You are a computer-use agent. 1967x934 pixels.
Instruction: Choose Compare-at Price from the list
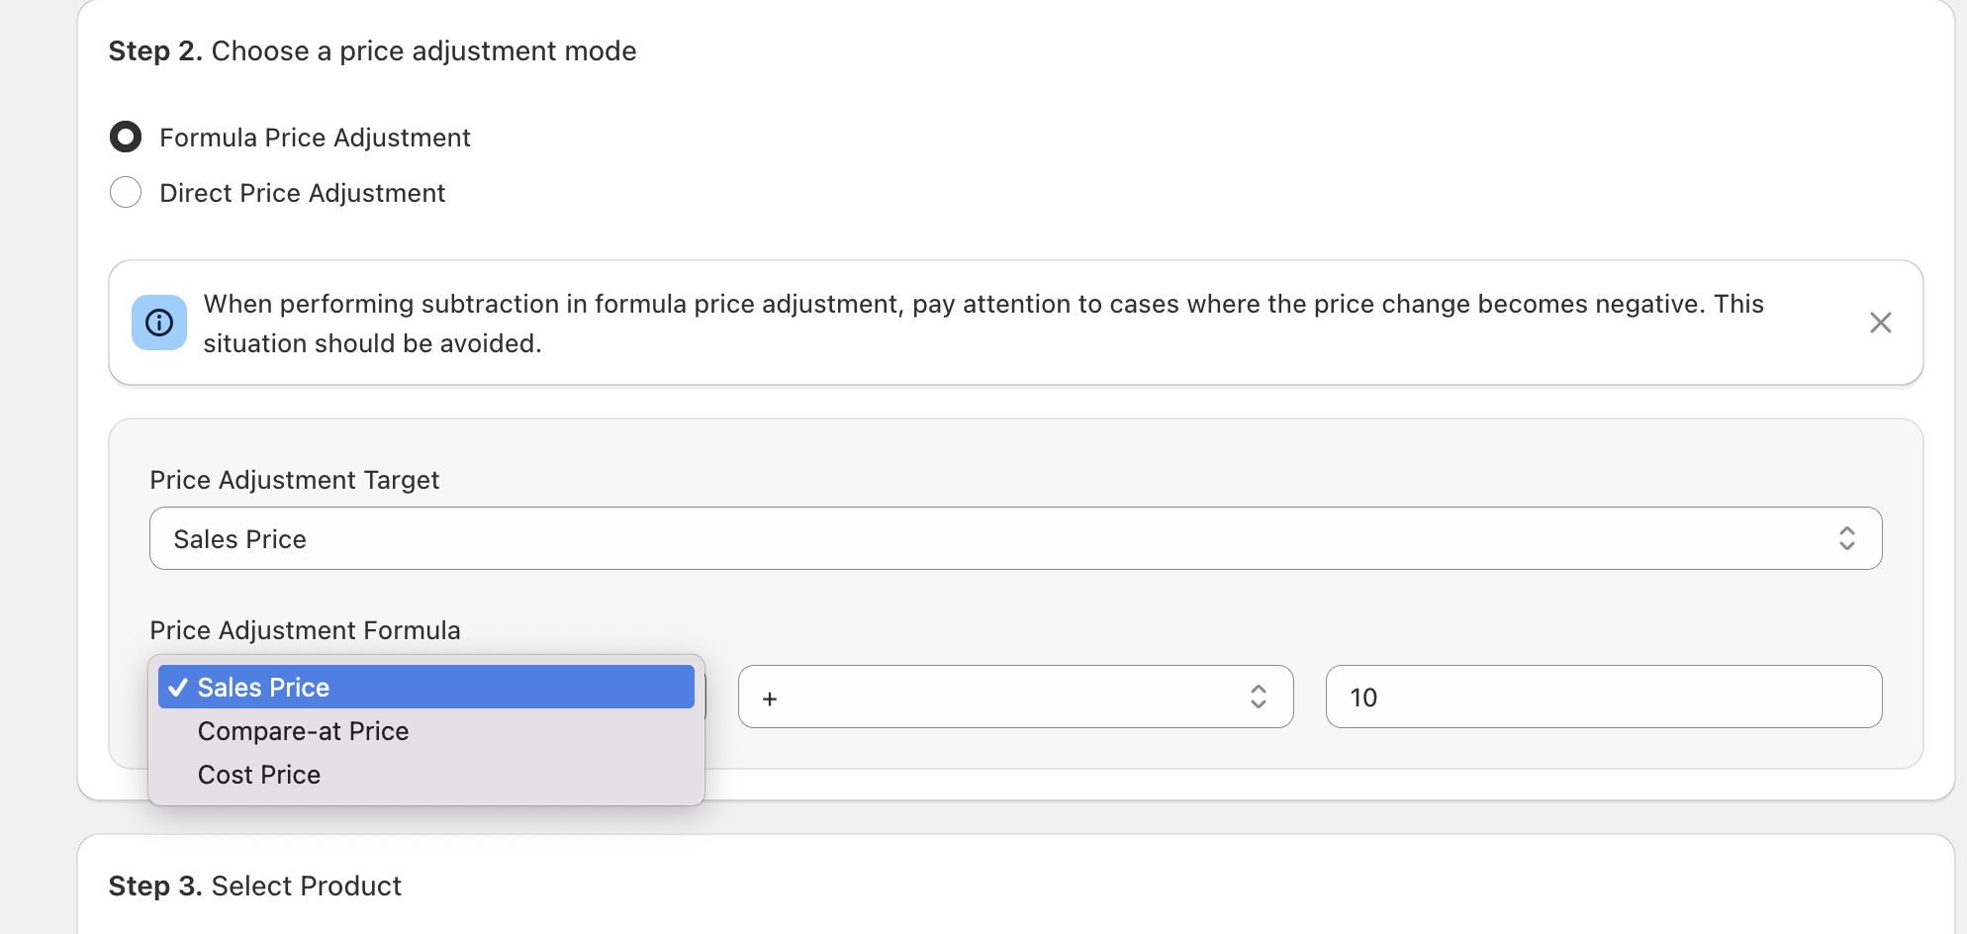[x=303, y=731]
